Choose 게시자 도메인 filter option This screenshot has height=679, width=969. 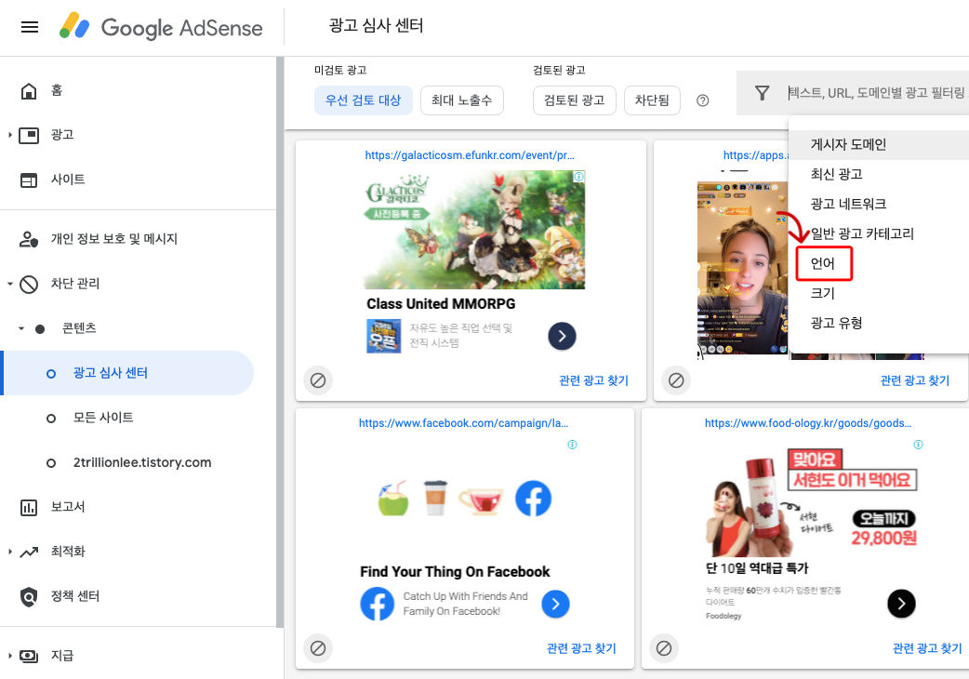[x=879, y=144]
